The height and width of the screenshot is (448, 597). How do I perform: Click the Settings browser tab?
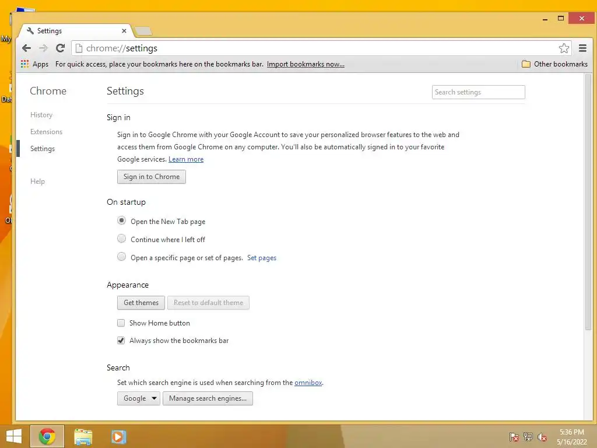(x=76, y=31)
